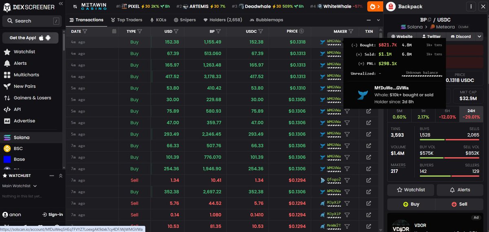Click the Apple icon in Get the App
The height and width of the screenshot is (232, 489).
(x=41, y=38)
